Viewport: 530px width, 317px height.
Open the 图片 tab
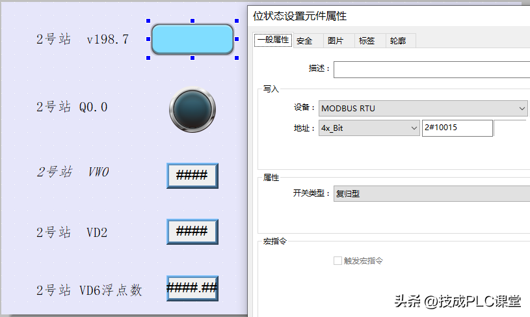(x=336, y=41)
